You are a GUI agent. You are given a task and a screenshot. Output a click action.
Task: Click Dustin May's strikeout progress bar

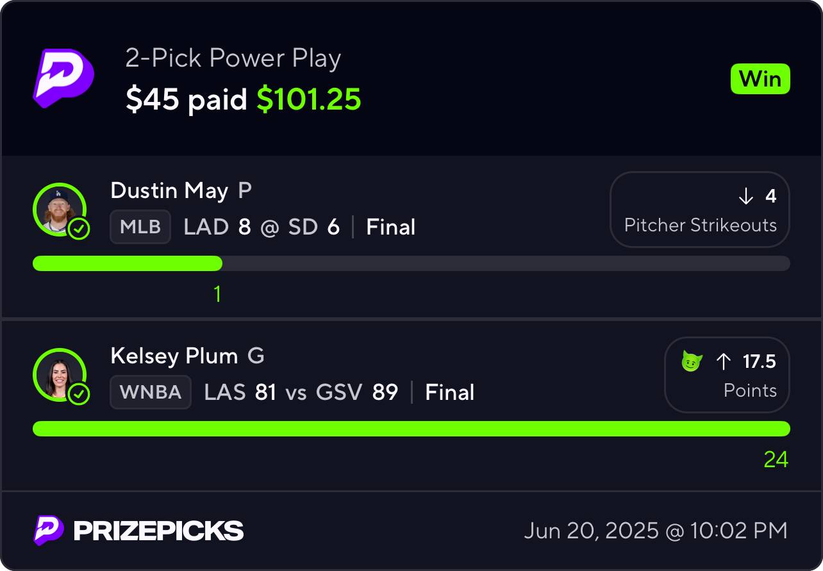pos(411,263)
